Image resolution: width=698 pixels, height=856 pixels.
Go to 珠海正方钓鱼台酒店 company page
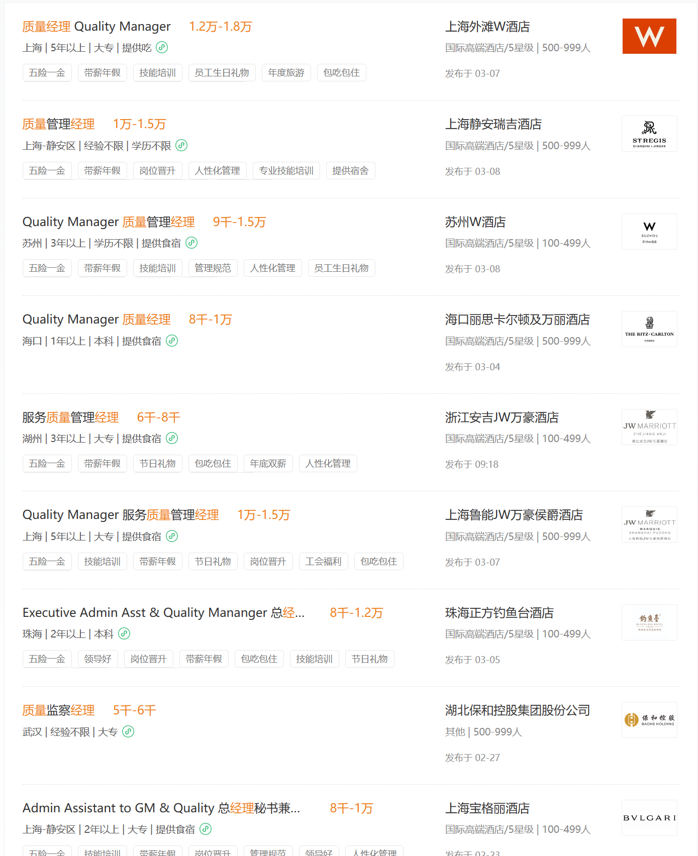coord(499,613)
